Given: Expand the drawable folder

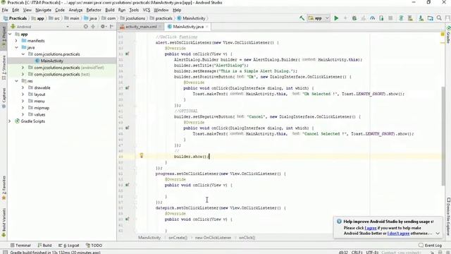Looking at the screenshot, I should point(23,87).
